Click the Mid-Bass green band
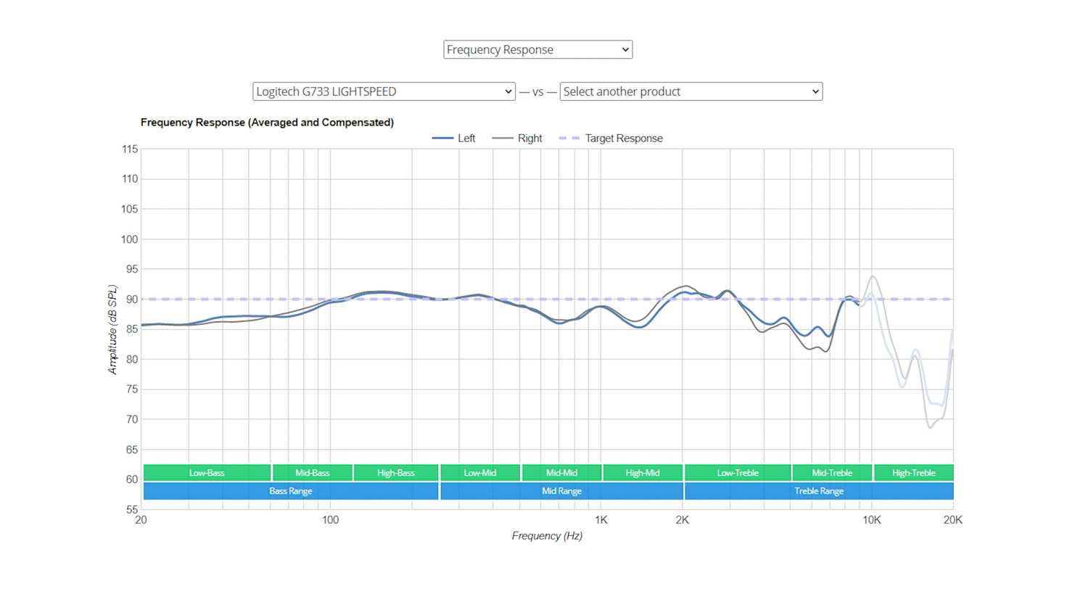Screen dimensions: 1088x612 tap(313, 473)
